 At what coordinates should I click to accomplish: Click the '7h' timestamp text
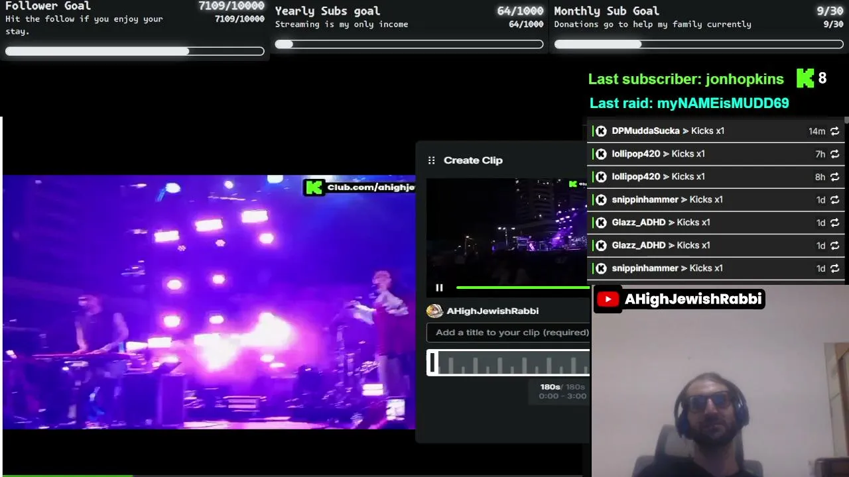820,154
